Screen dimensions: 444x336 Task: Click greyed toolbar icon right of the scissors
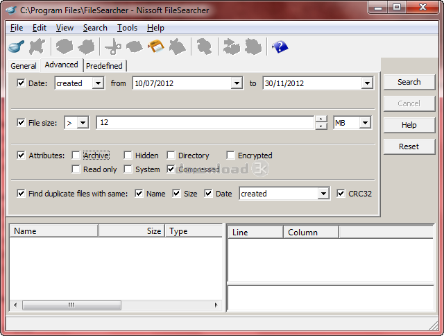(x=135, y=47)
